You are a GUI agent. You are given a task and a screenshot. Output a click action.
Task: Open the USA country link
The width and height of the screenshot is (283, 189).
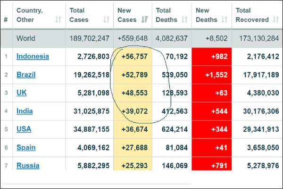pos(24,129)
